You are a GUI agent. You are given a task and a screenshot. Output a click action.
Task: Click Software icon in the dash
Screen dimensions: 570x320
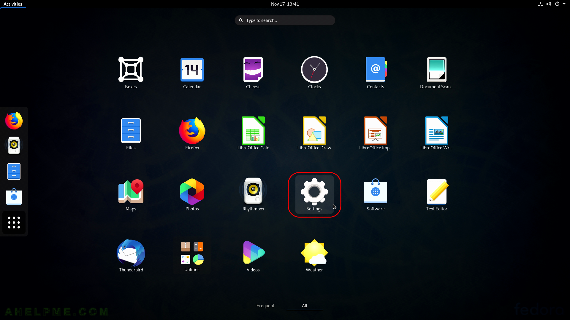click(14, 197)
